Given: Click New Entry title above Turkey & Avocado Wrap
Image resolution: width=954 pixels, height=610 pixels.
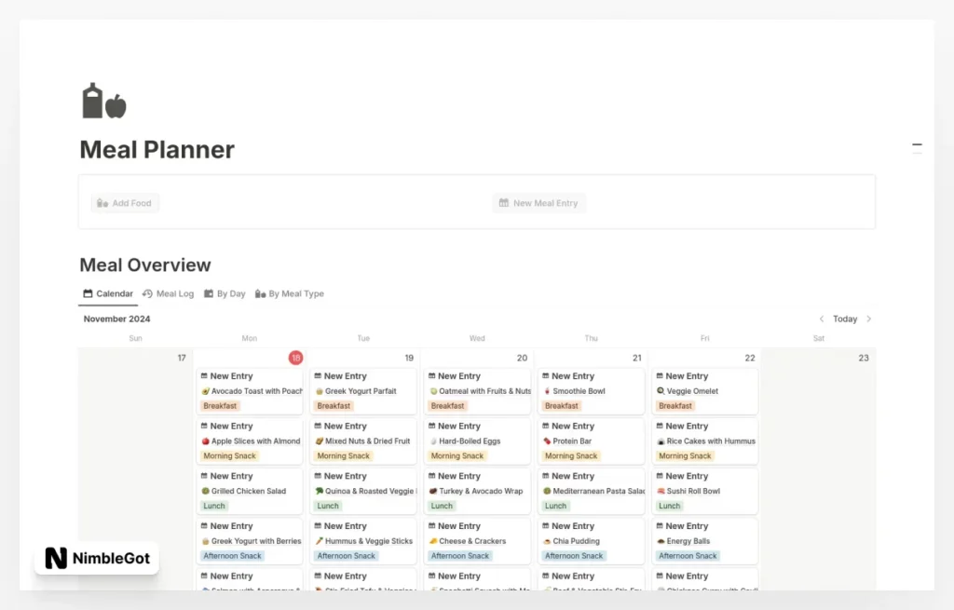Looking at the screenshot, I should (458, 476).
